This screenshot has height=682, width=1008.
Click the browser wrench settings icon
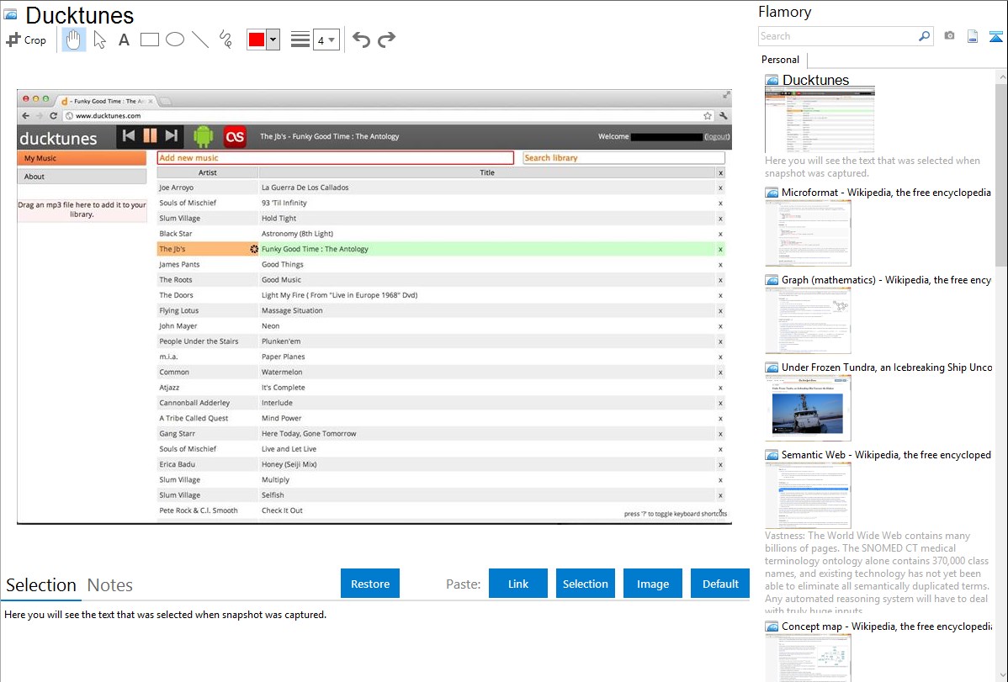[x=724, y=116]
